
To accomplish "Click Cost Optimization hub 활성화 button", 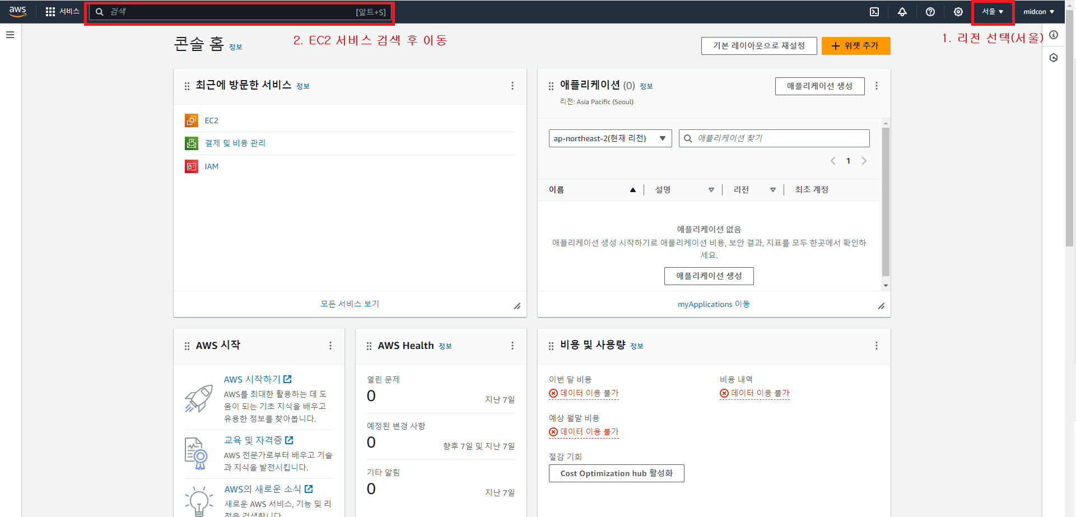I will tap(616, 473).
